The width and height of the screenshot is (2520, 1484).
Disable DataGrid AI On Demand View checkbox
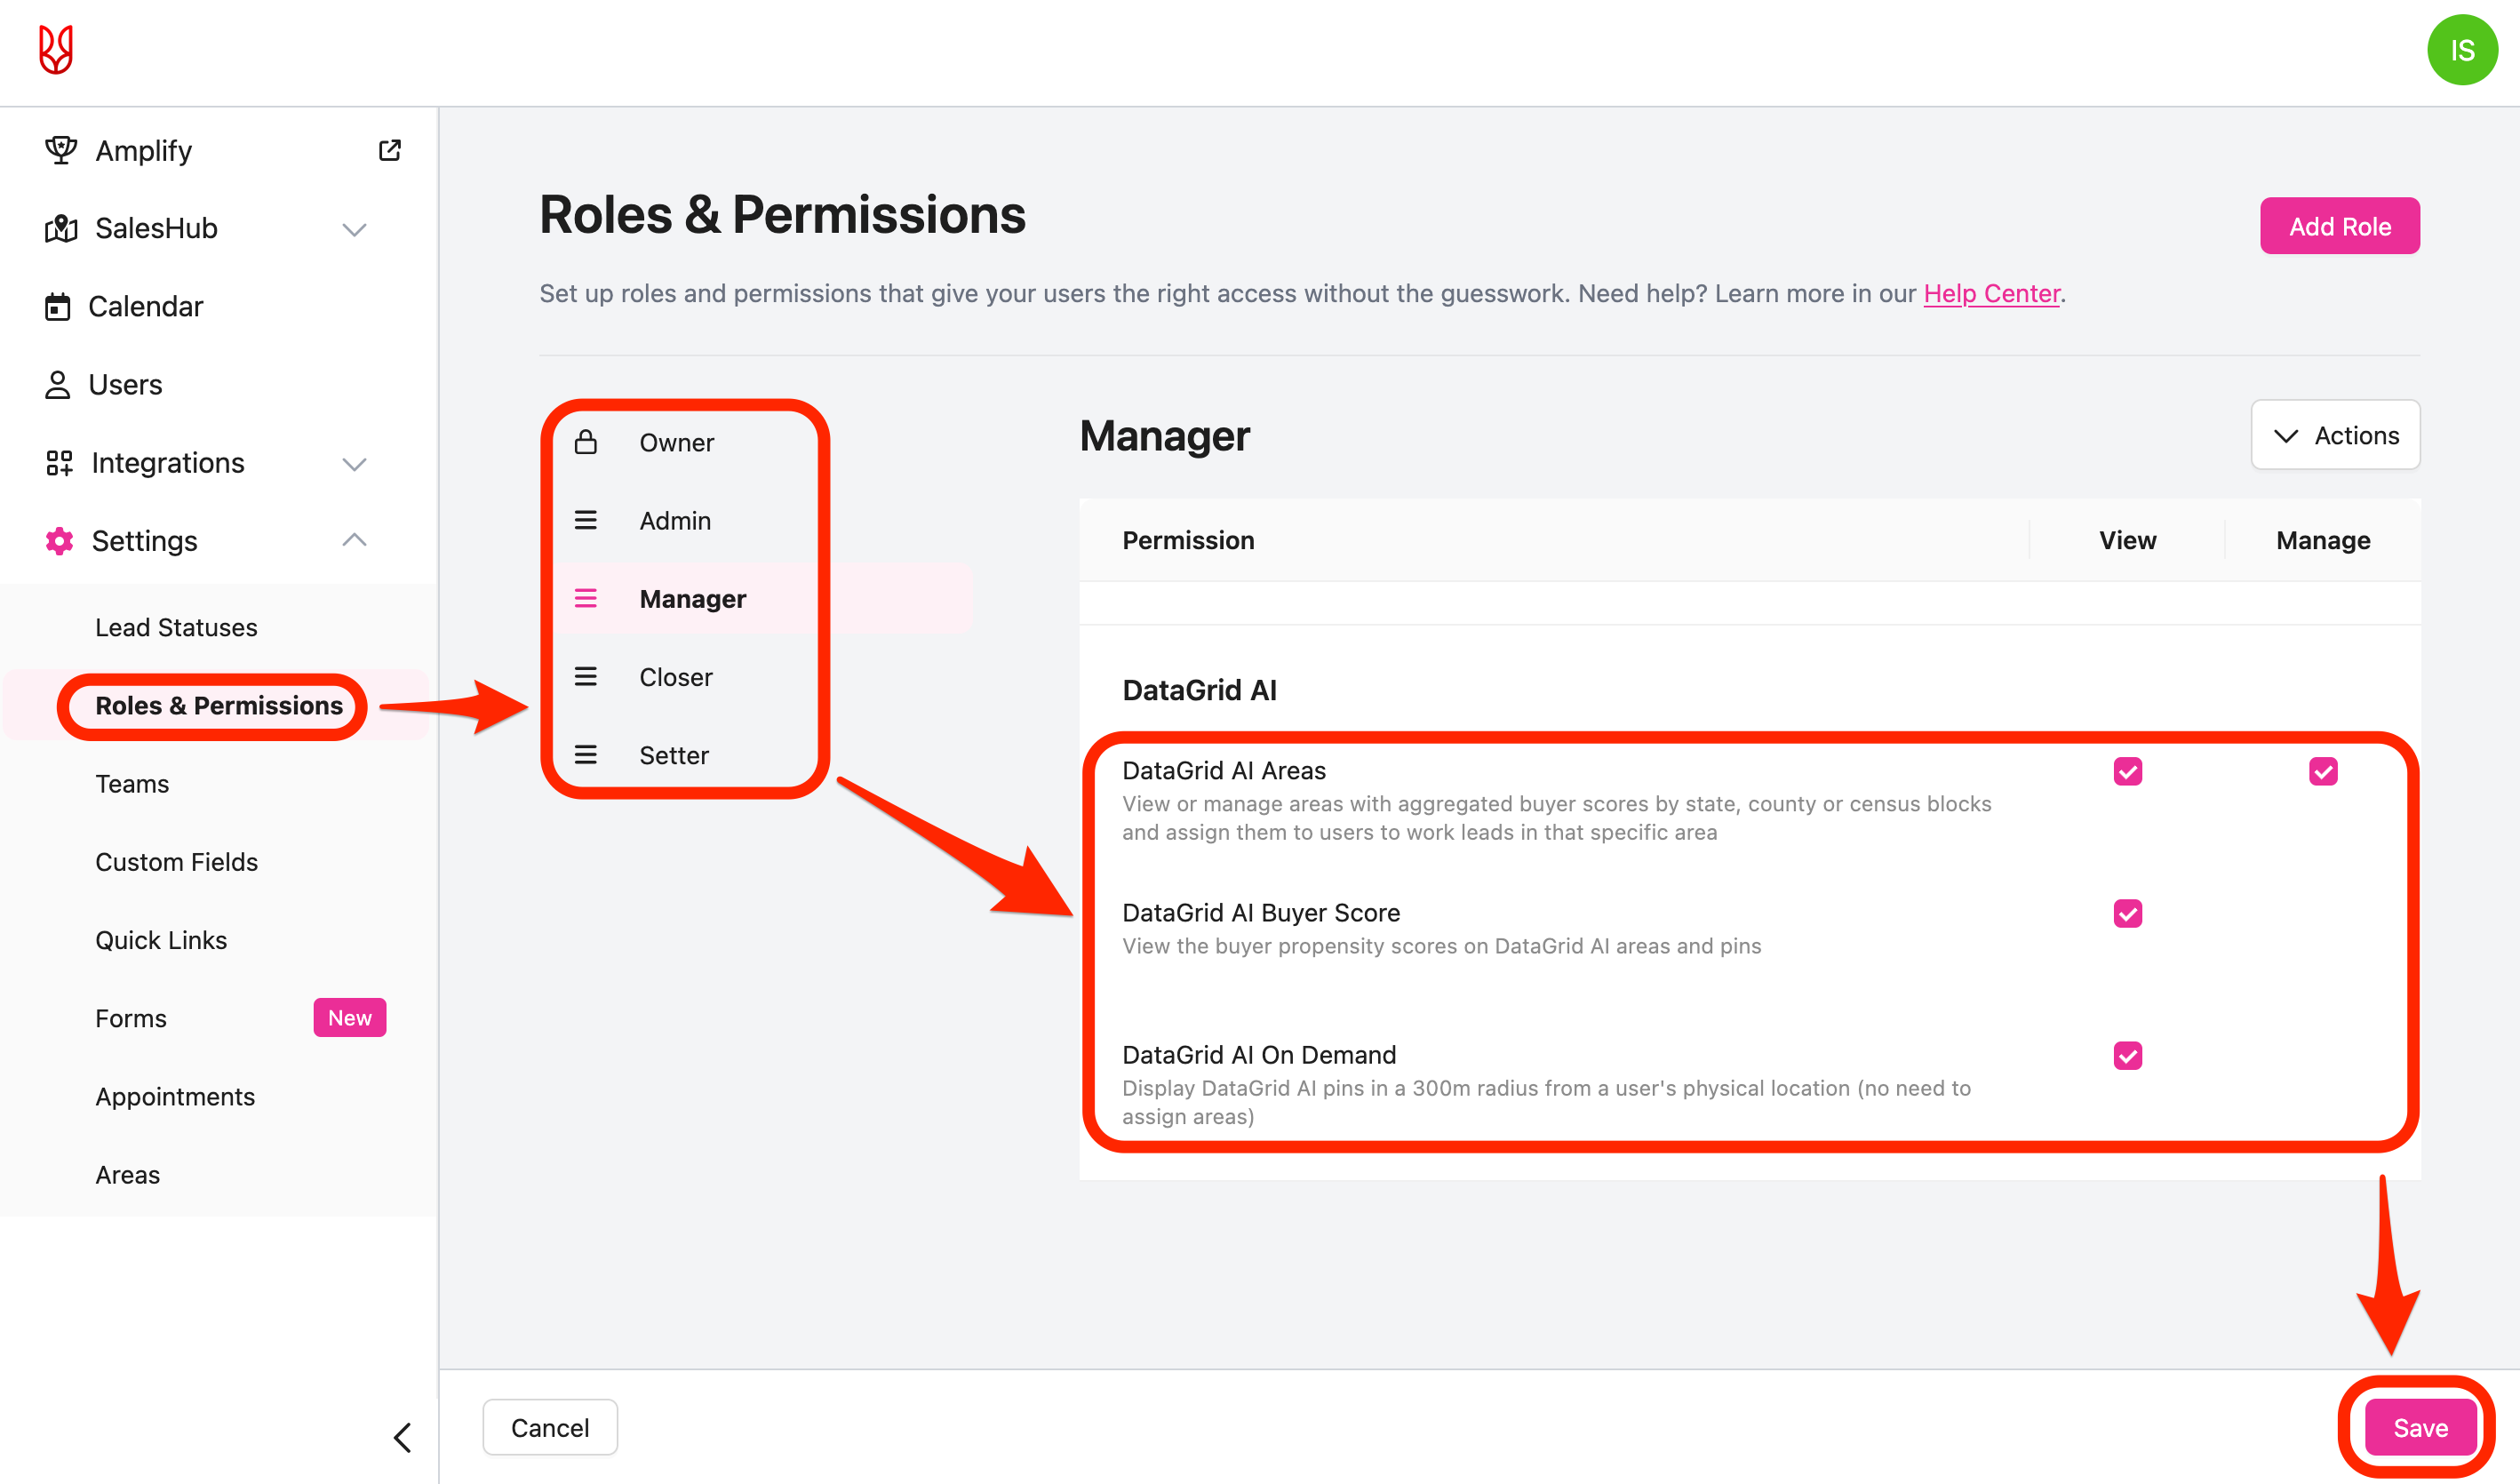(2127, 1055)
